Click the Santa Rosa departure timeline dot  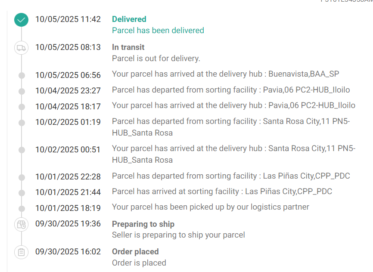coord(22,123)
